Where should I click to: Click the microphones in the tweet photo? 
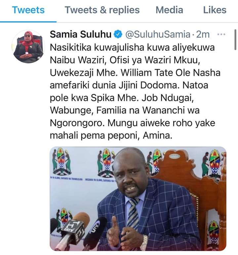[78, 231]
